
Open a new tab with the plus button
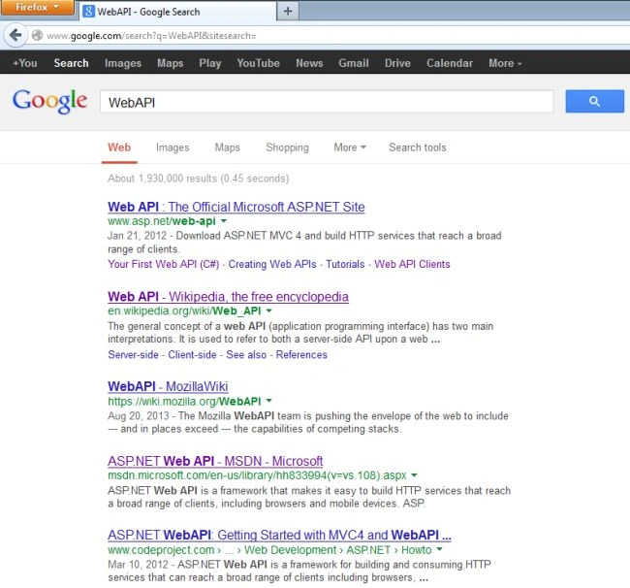pyautogui.click(x=288, y=12)
